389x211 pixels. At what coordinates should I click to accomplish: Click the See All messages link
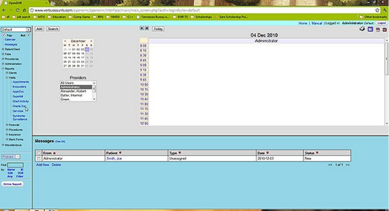[60, 142]
